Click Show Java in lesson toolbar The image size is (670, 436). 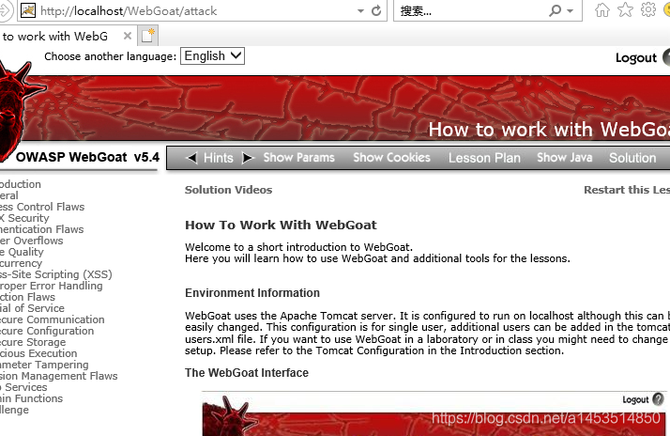[x=565, y=158]
